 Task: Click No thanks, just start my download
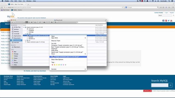pos(35,71)
